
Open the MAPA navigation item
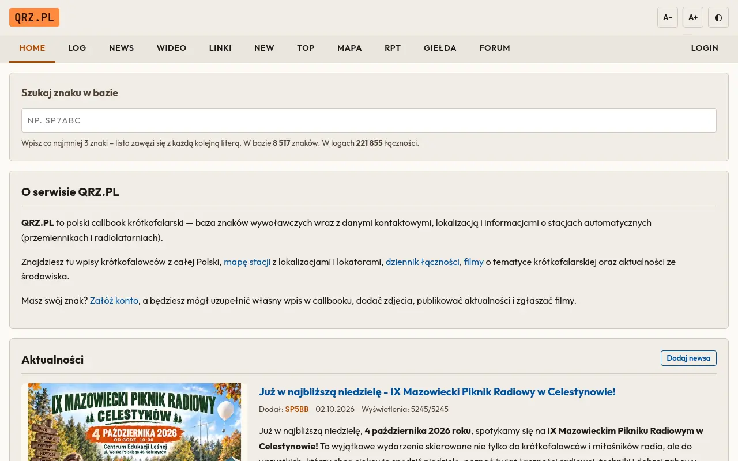349,48
